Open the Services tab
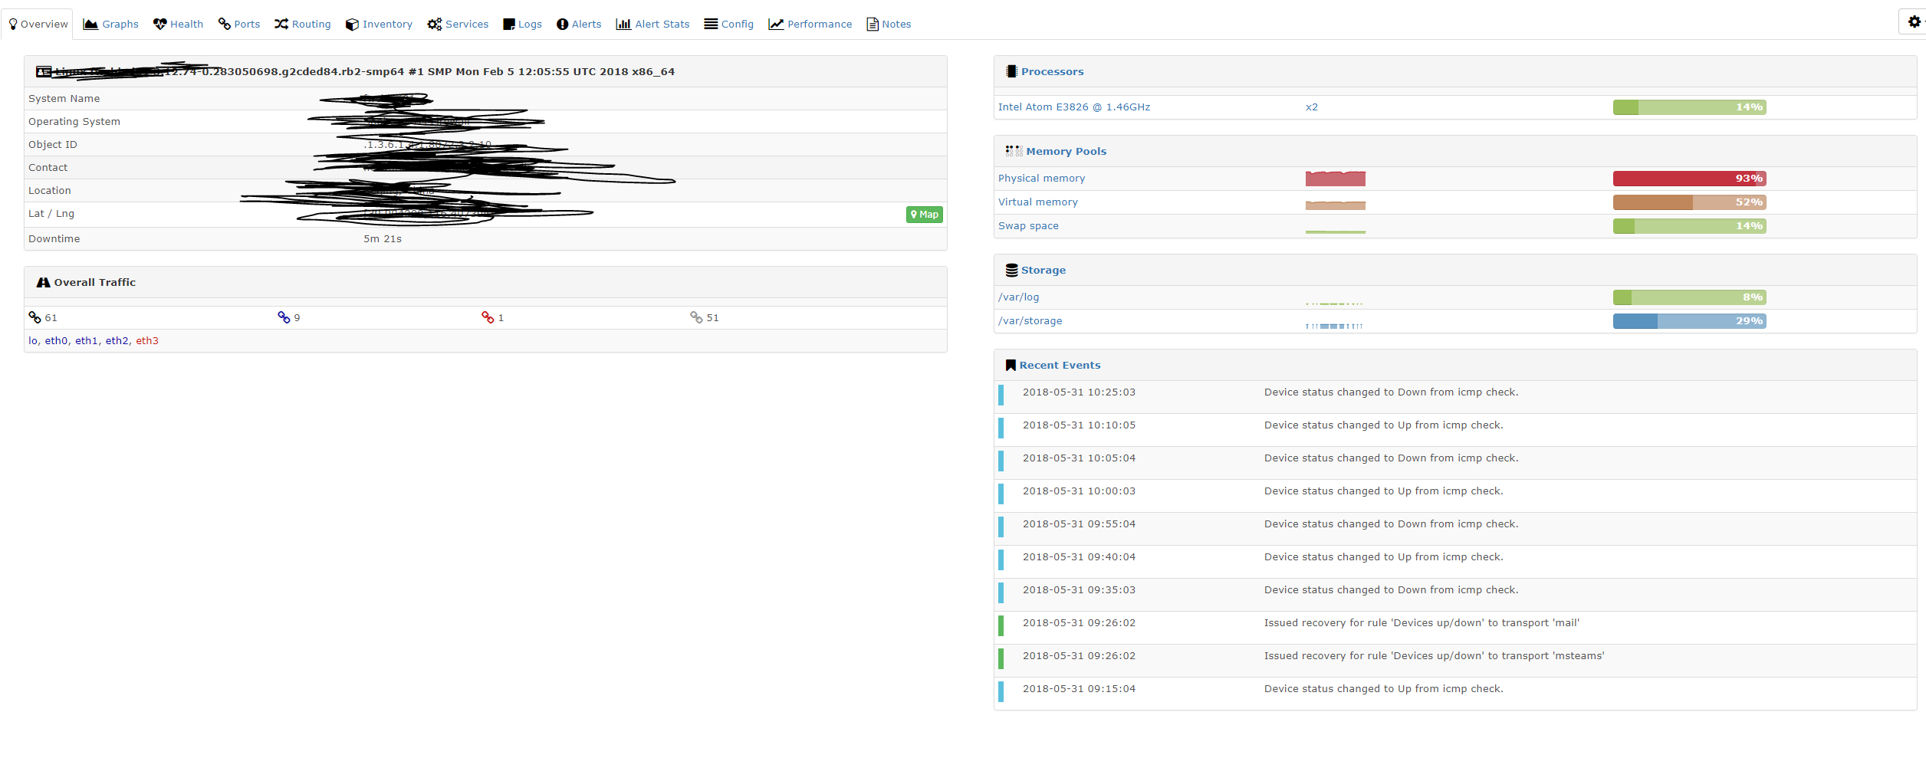Image resolution: width=1926 pixels, height=768 pixels. (x=458, y=25)
